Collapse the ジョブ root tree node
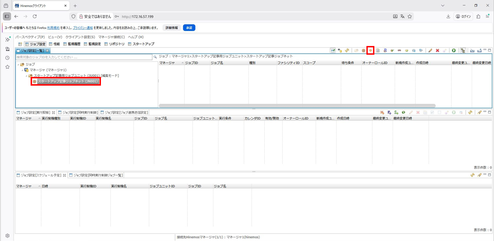494x241 pixels. [18, 65]
